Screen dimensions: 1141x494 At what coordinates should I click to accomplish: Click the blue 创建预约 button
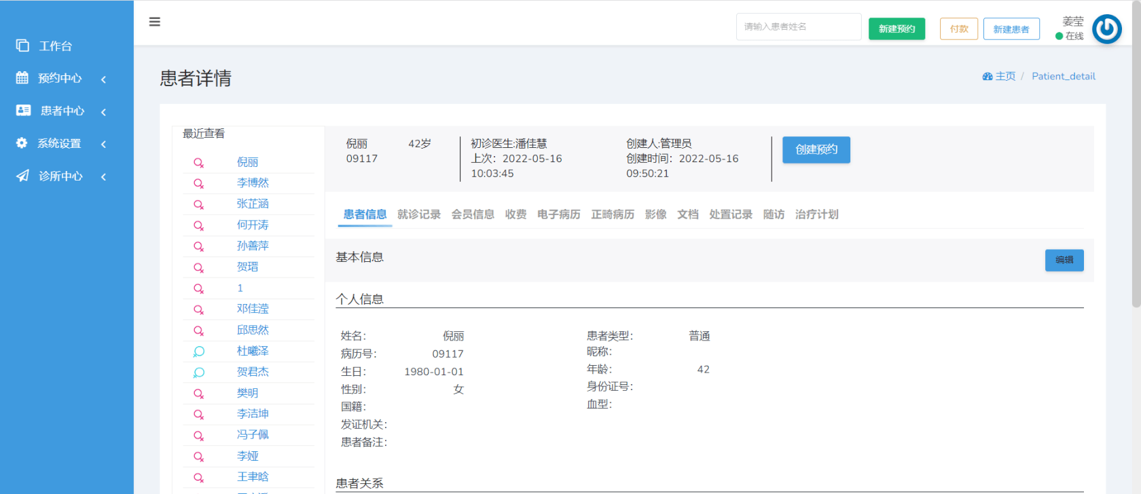coord(816,150)
